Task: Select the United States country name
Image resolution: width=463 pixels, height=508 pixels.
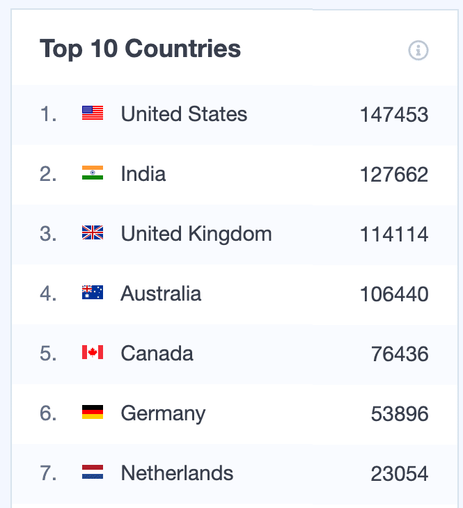Action: pos(184,114)
